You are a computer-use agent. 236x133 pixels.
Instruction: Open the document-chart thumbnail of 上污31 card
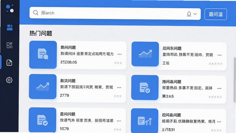point(145,121)
